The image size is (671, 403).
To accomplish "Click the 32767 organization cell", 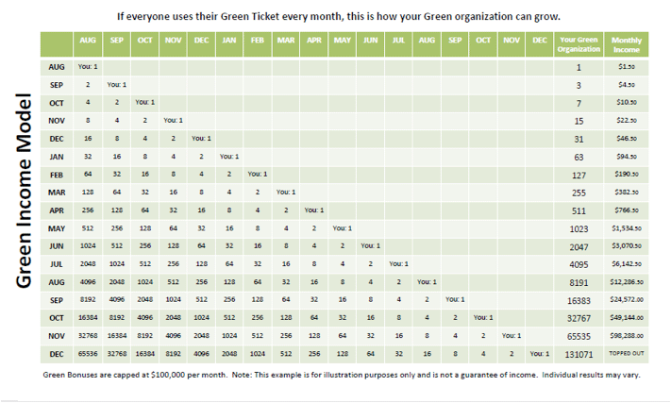I will [579, 318].
